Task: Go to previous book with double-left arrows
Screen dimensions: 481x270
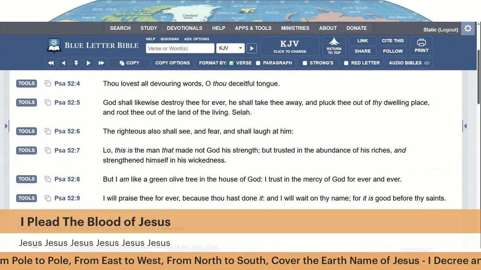Action: 51,63
